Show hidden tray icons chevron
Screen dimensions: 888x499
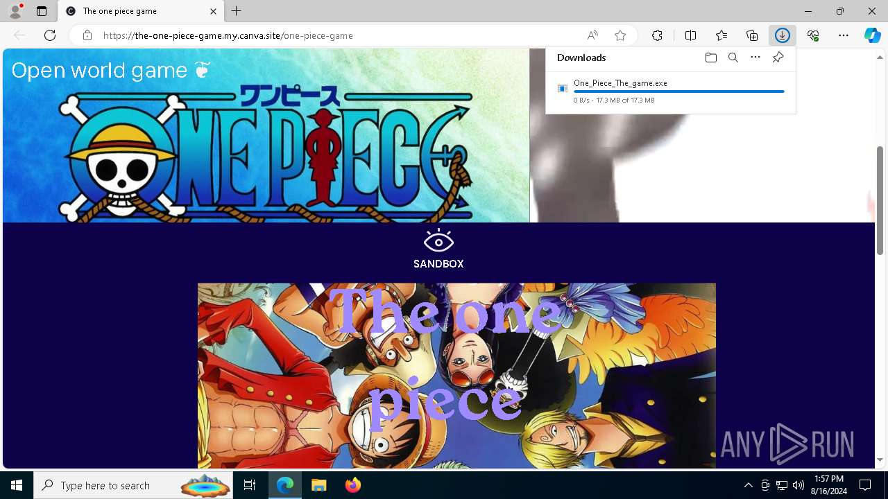click(x=748, y=485)
